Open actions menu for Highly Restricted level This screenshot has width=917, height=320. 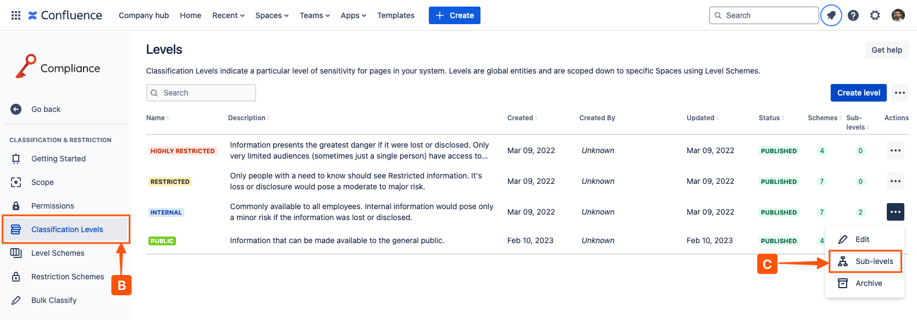(x=895, y=150)
